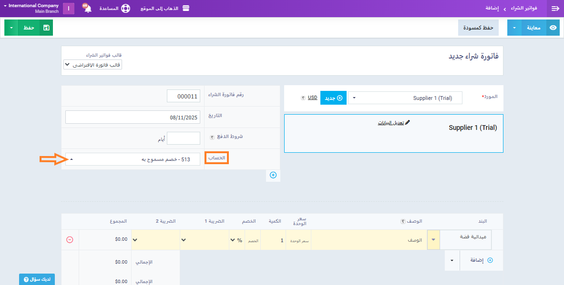
Task: Click the USD currency link
Action: click(312, 98)
